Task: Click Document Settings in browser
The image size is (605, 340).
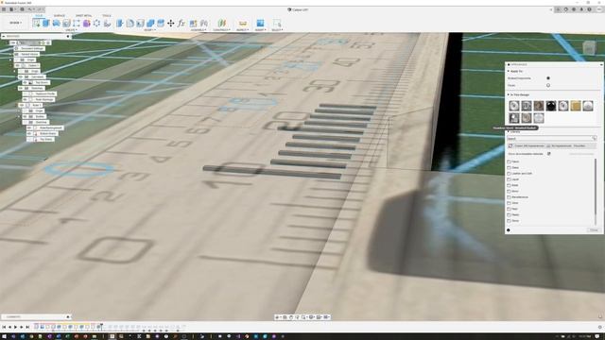Action: coord(32,48)
